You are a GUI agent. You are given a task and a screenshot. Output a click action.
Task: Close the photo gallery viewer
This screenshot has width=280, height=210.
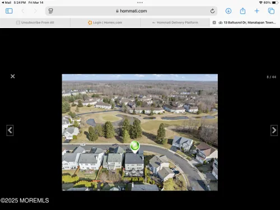tap(13, 76)
